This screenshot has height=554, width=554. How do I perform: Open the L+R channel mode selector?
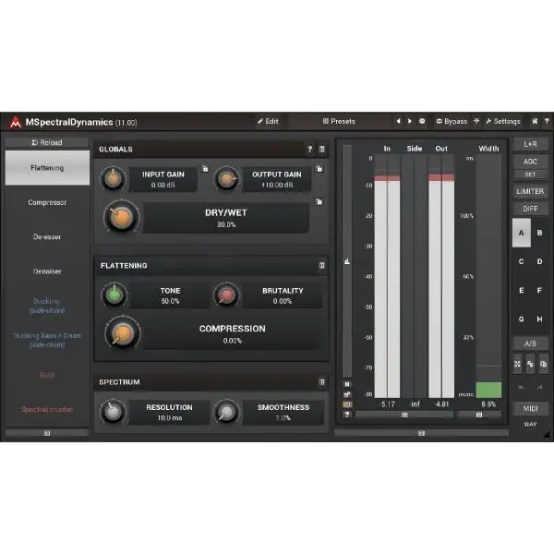coord(530,144)
